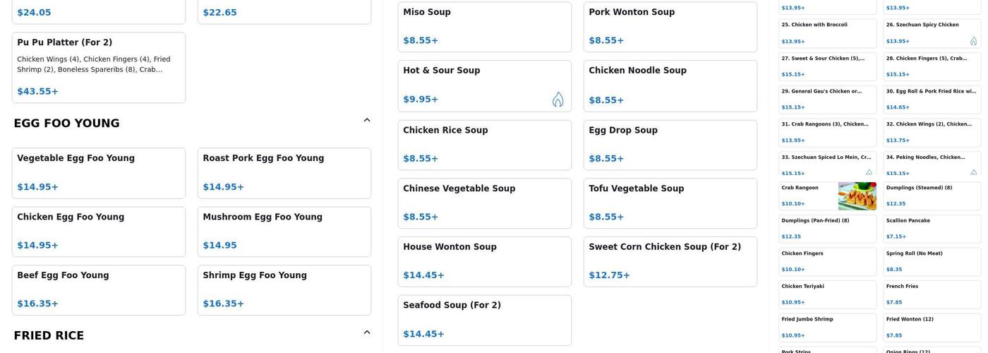The height and width of the screenshot is (353, 988).
Task: Collapse the Fried Rice section chevron
Action: (367, 333)
